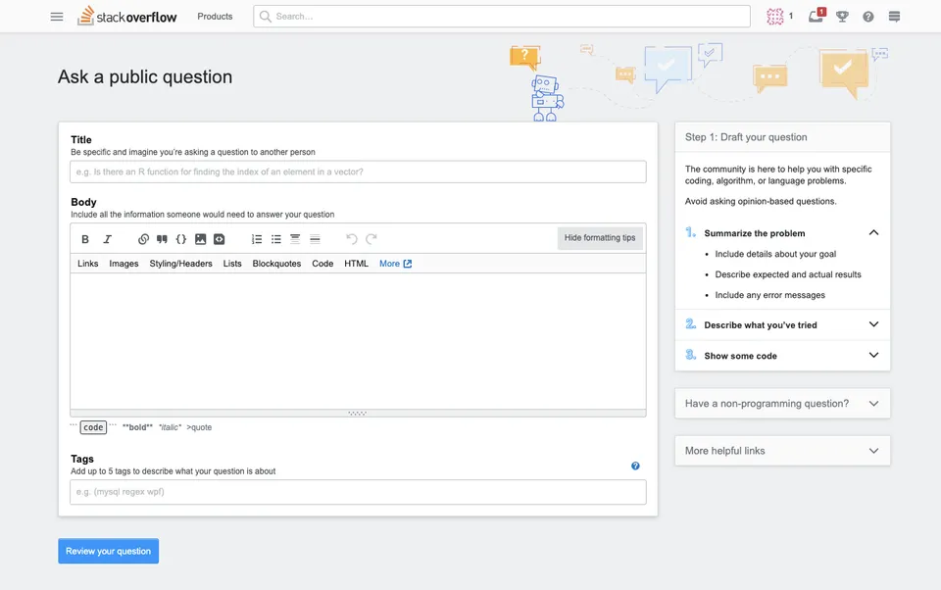941x590 pixels.
Task: Apply italic formatting in body editor
Action: 108,239
